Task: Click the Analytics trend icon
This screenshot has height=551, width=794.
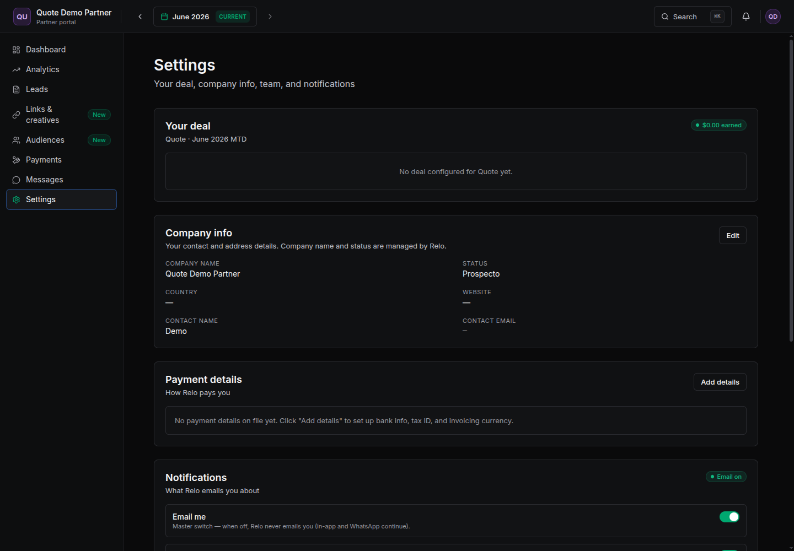Action: tap(16, 69)
